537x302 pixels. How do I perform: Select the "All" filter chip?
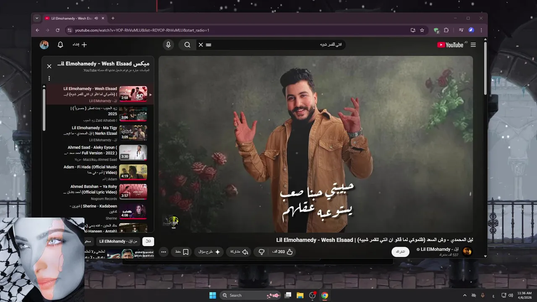148,242
